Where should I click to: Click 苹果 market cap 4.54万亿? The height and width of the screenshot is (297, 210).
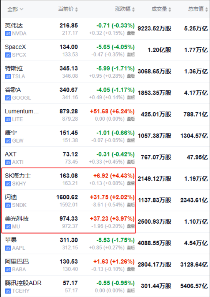tap(196, 243)
